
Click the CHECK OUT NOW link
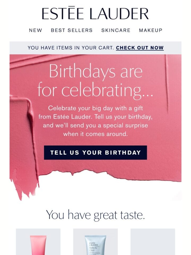coord(140,48)
